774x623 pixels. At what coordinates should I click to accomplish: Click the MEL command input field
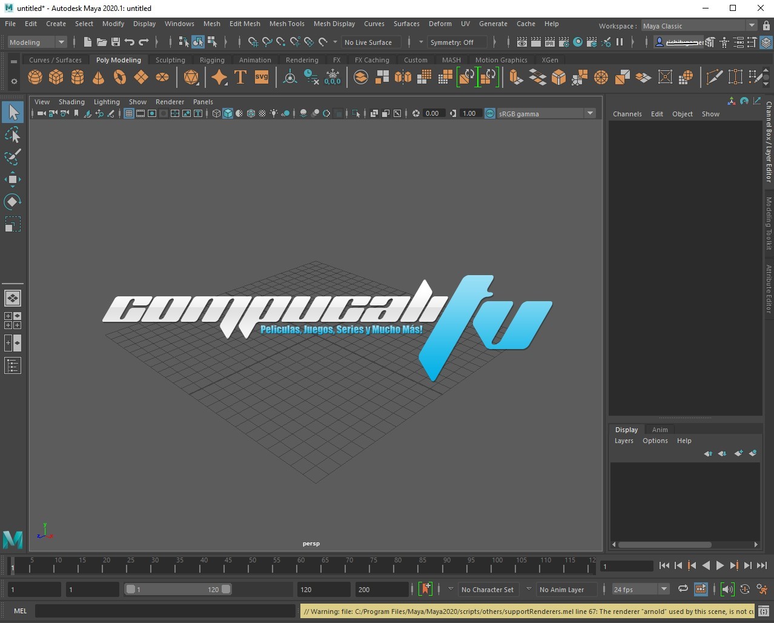165,611
